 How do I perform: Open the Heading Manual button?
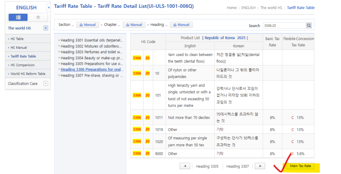181,25
